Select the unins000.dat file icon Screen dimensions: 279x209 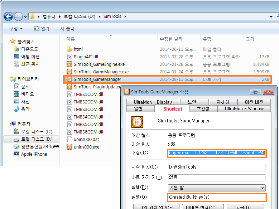click(x=69, y=139)
